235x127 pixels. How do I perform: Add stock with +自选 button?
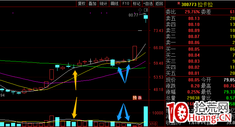148,3
